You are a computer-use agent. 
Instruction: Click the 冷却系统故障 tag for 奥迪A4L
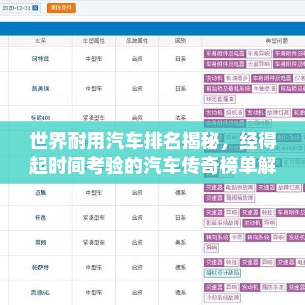[x=222, y=298]
